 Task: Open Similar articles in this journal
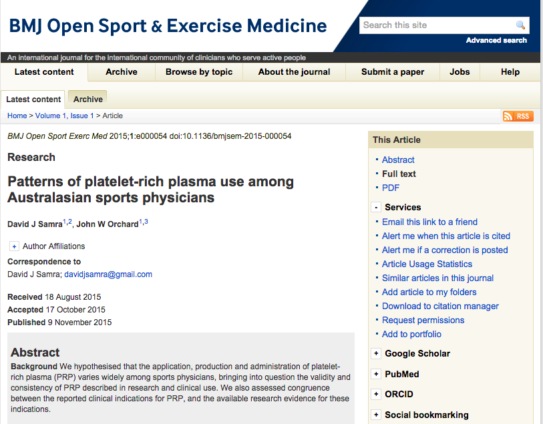(x=437, y=278)
